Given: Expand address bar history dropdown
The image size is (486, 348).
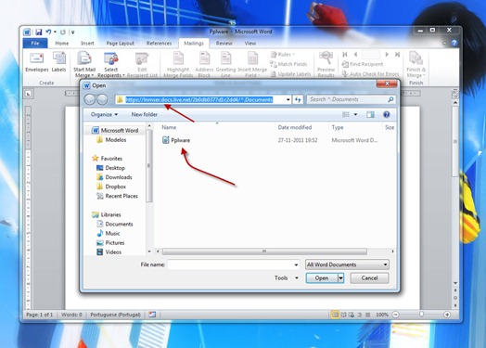Looking at the screenshot, I should (x=288, y=99).
